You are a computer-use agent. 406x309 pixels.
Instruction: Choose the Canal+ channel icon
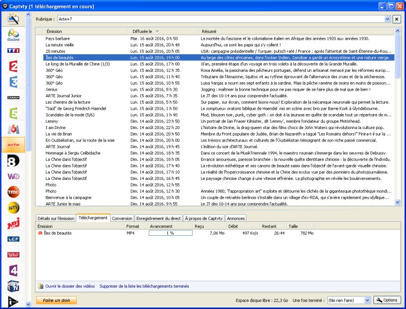click(x=13, y=98)
